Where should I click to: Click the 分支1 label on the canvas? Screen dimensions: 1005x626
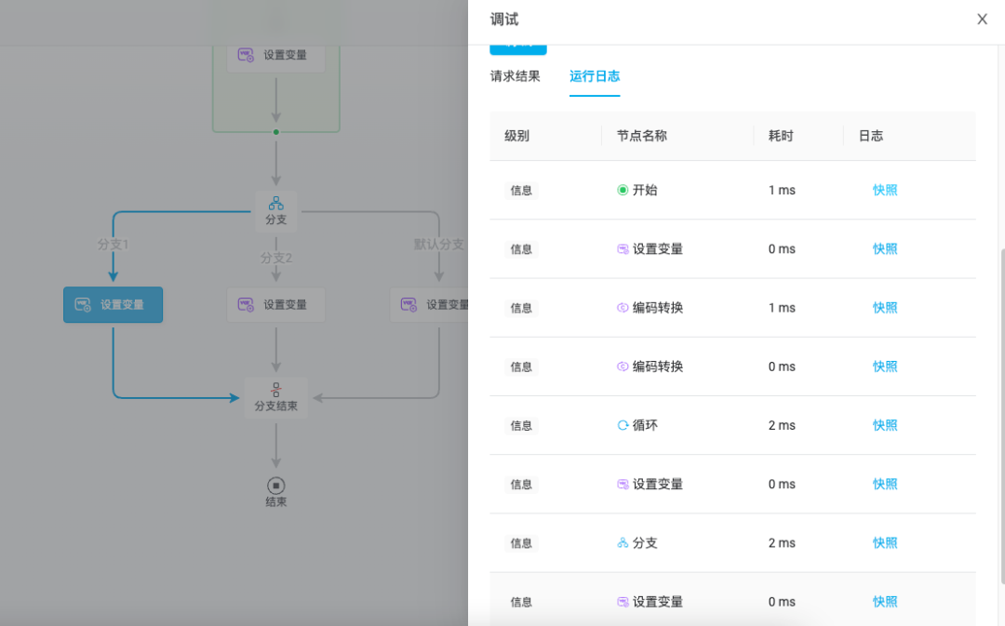click(113, 244)
